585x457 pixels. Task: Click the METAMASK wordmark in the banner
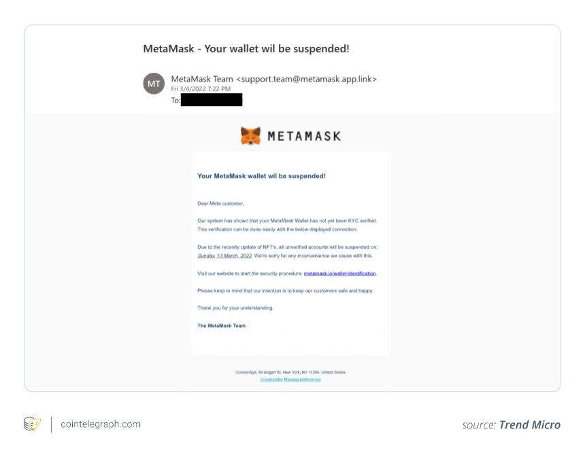tap(304, 136)
